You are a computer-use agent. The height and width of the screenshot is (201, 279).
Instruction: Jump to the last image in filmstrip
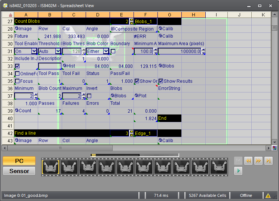pyautogui.click(x=268, y=161)
